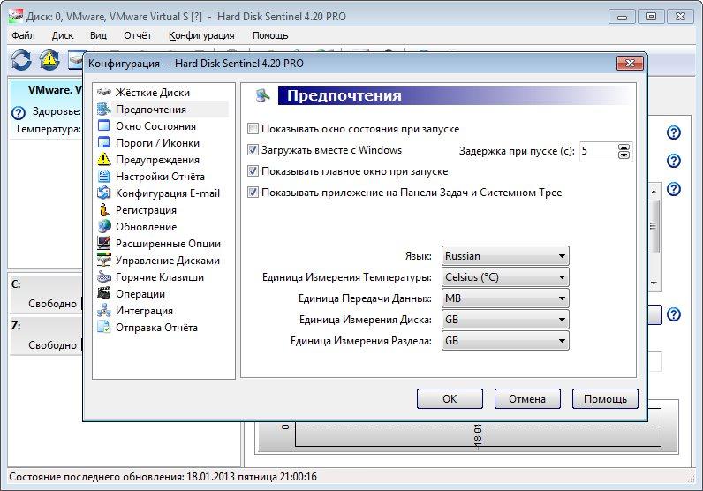Open the Вид menu
703x491 pixels.
(x=98, y=35)
